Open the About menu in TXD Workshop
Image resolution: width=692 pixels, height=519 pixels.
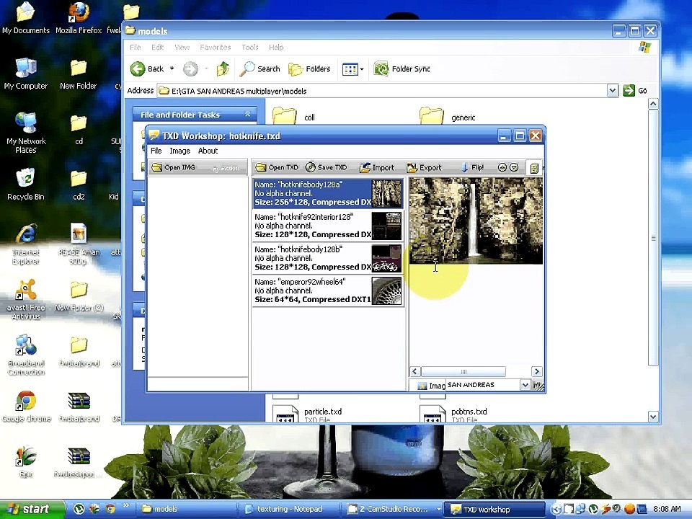coord(208,151)
